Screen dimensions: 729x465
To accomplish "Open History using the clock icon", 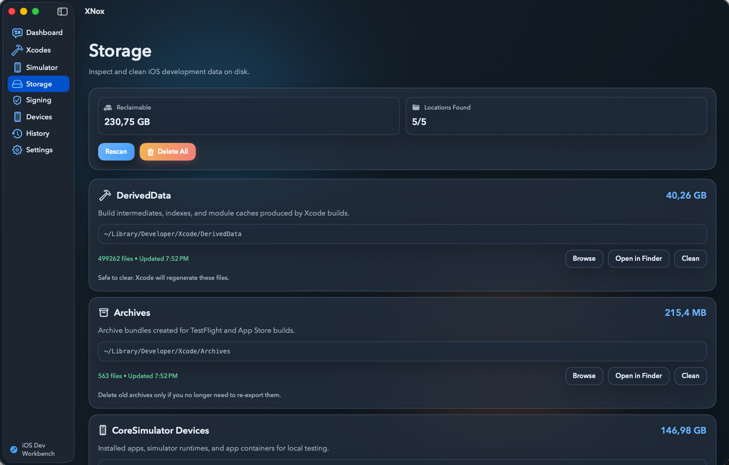I will (17, 133).
